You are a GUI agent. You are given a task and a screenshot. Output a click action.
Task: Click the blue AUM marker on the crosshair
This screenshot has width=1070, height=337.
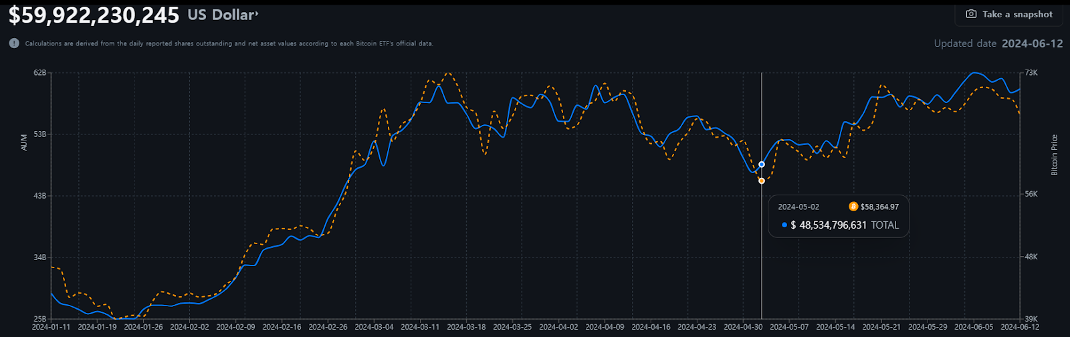click(x=762, y=164)
